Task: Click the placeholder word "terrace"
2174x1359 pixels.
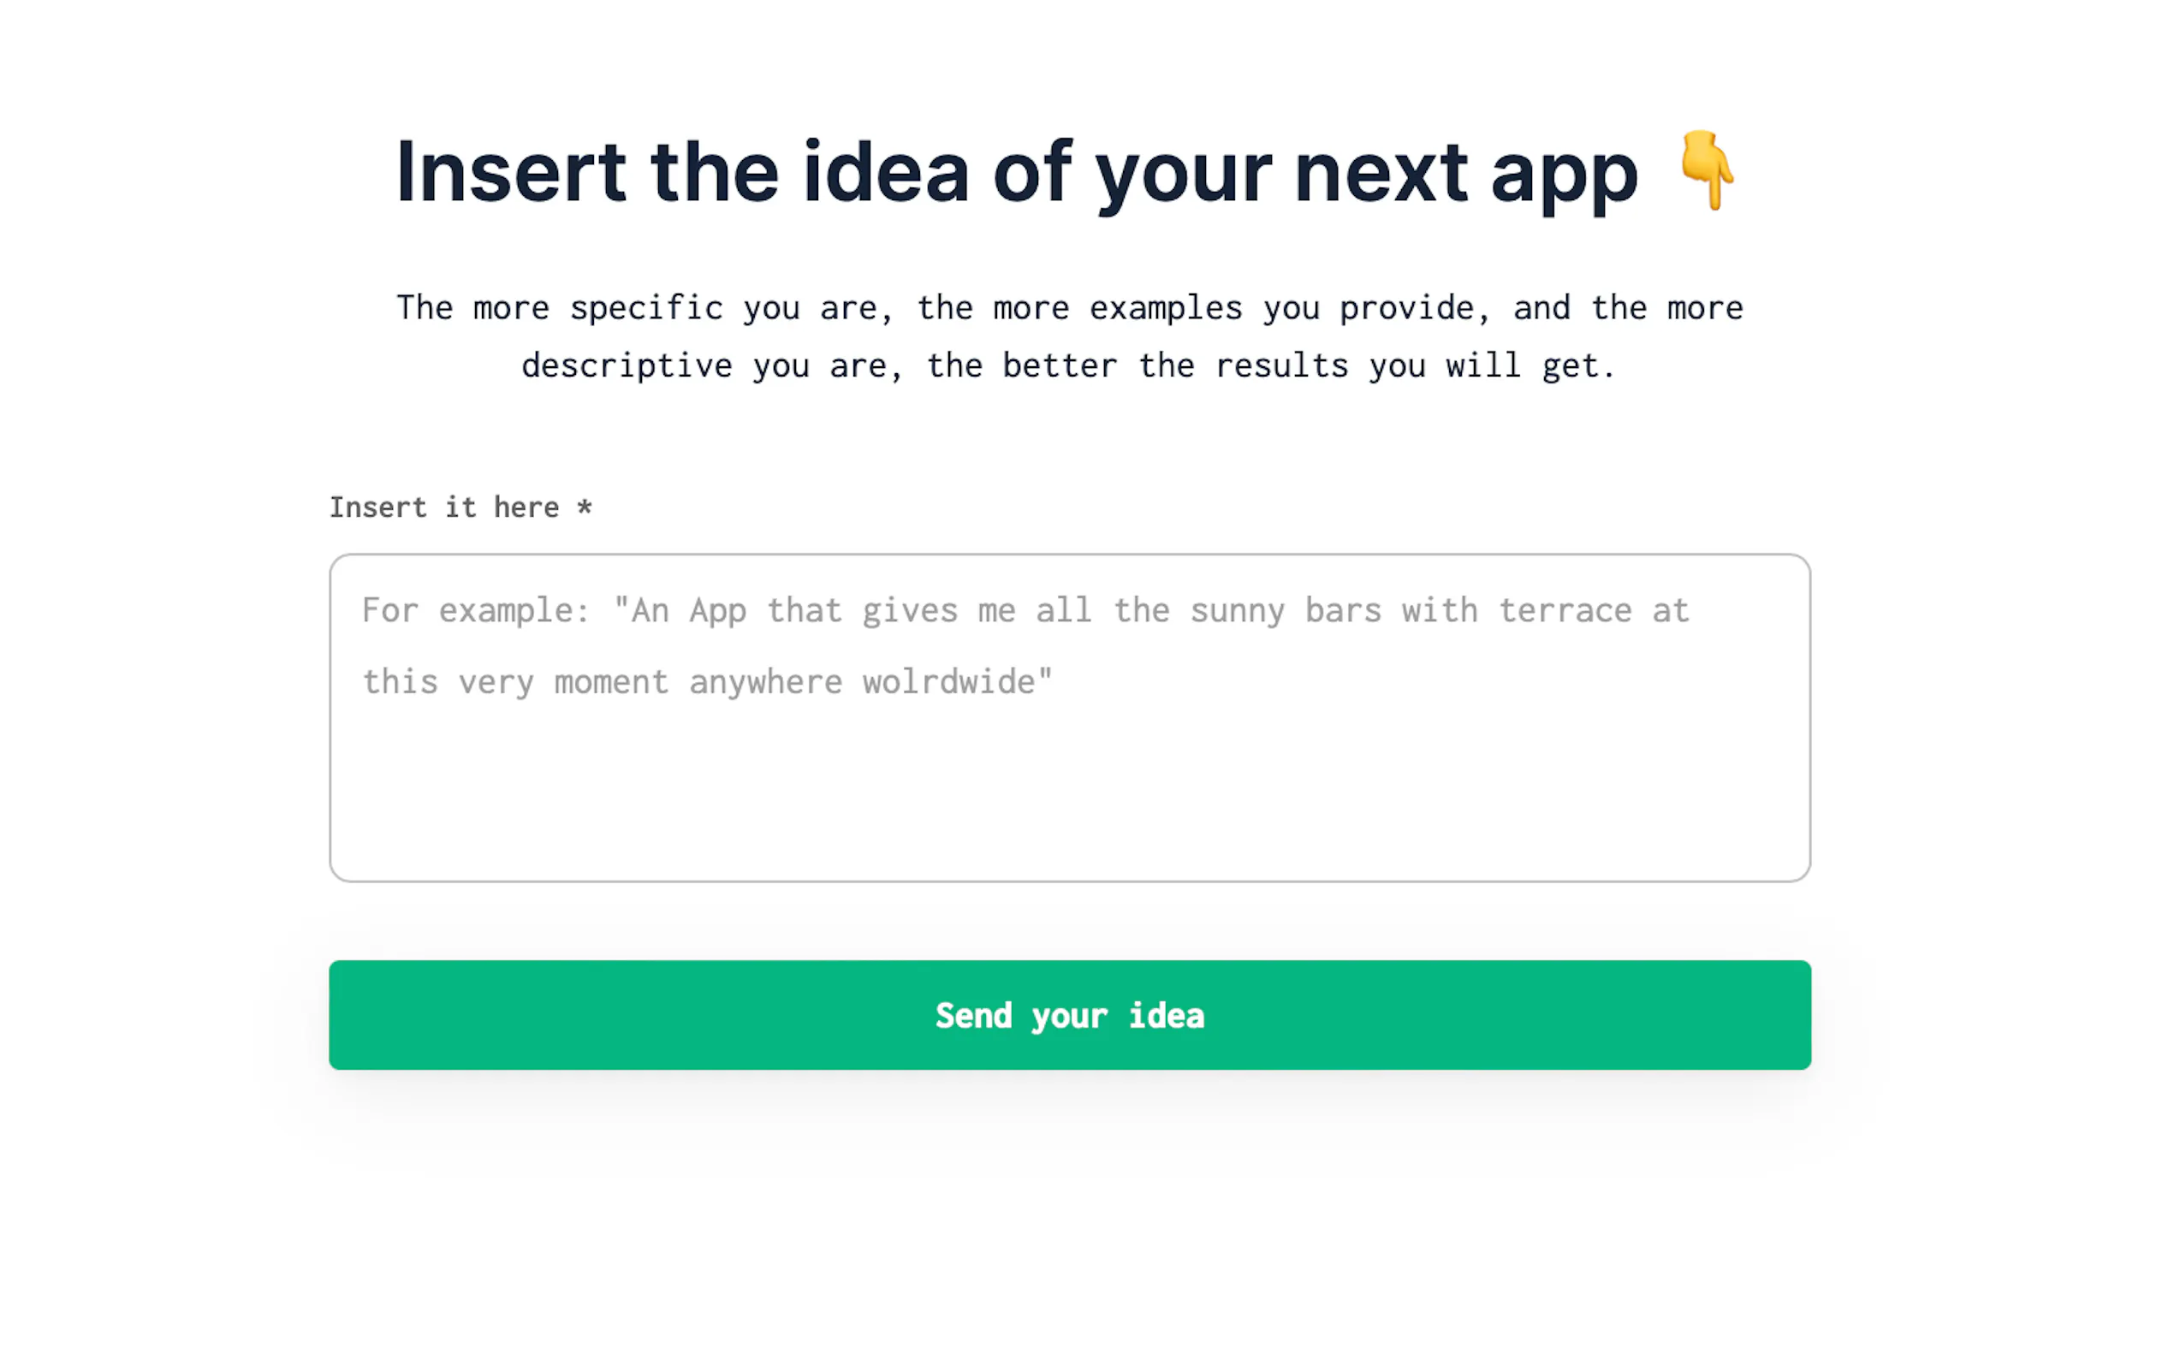Action: [x=1565, y=611]
